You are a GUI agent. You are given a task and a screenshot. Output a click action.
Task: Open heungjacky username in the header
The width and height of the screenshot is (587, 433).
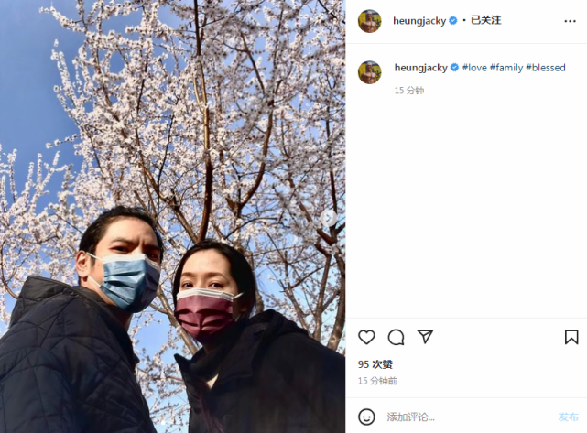pos(419,21)
